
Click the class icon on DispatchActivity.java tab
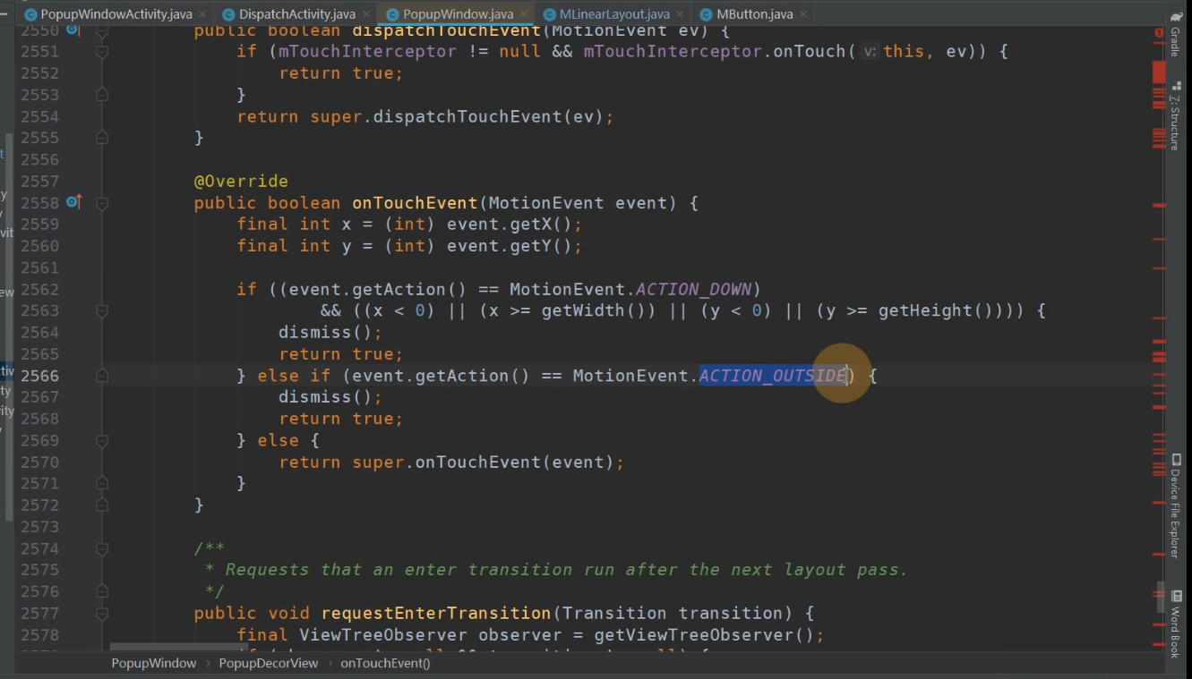(229, 14)
